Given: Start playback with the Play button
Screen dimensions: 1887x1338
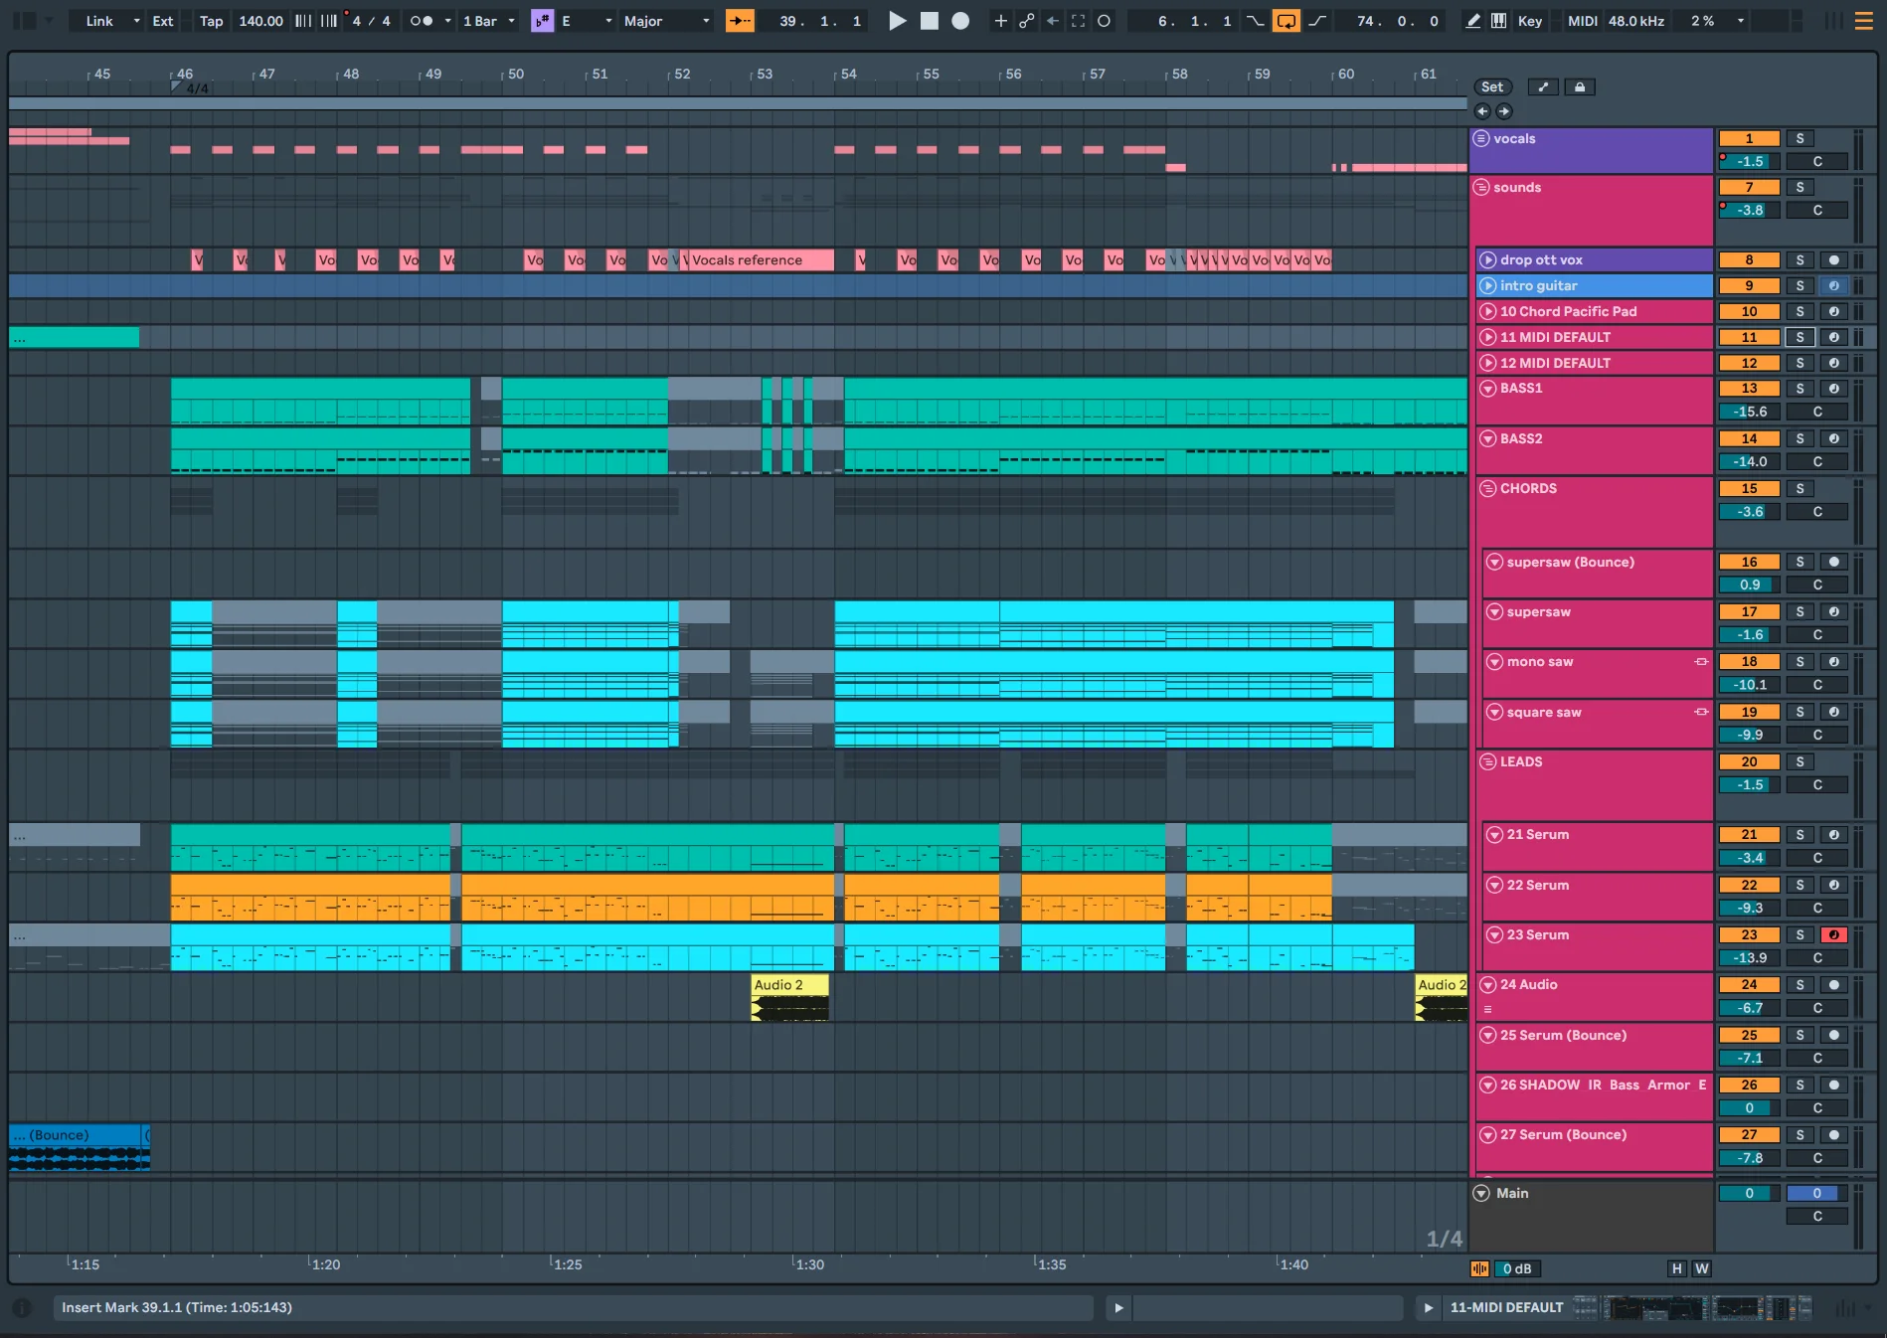Looking at the screenshot, I should (897, 21).
